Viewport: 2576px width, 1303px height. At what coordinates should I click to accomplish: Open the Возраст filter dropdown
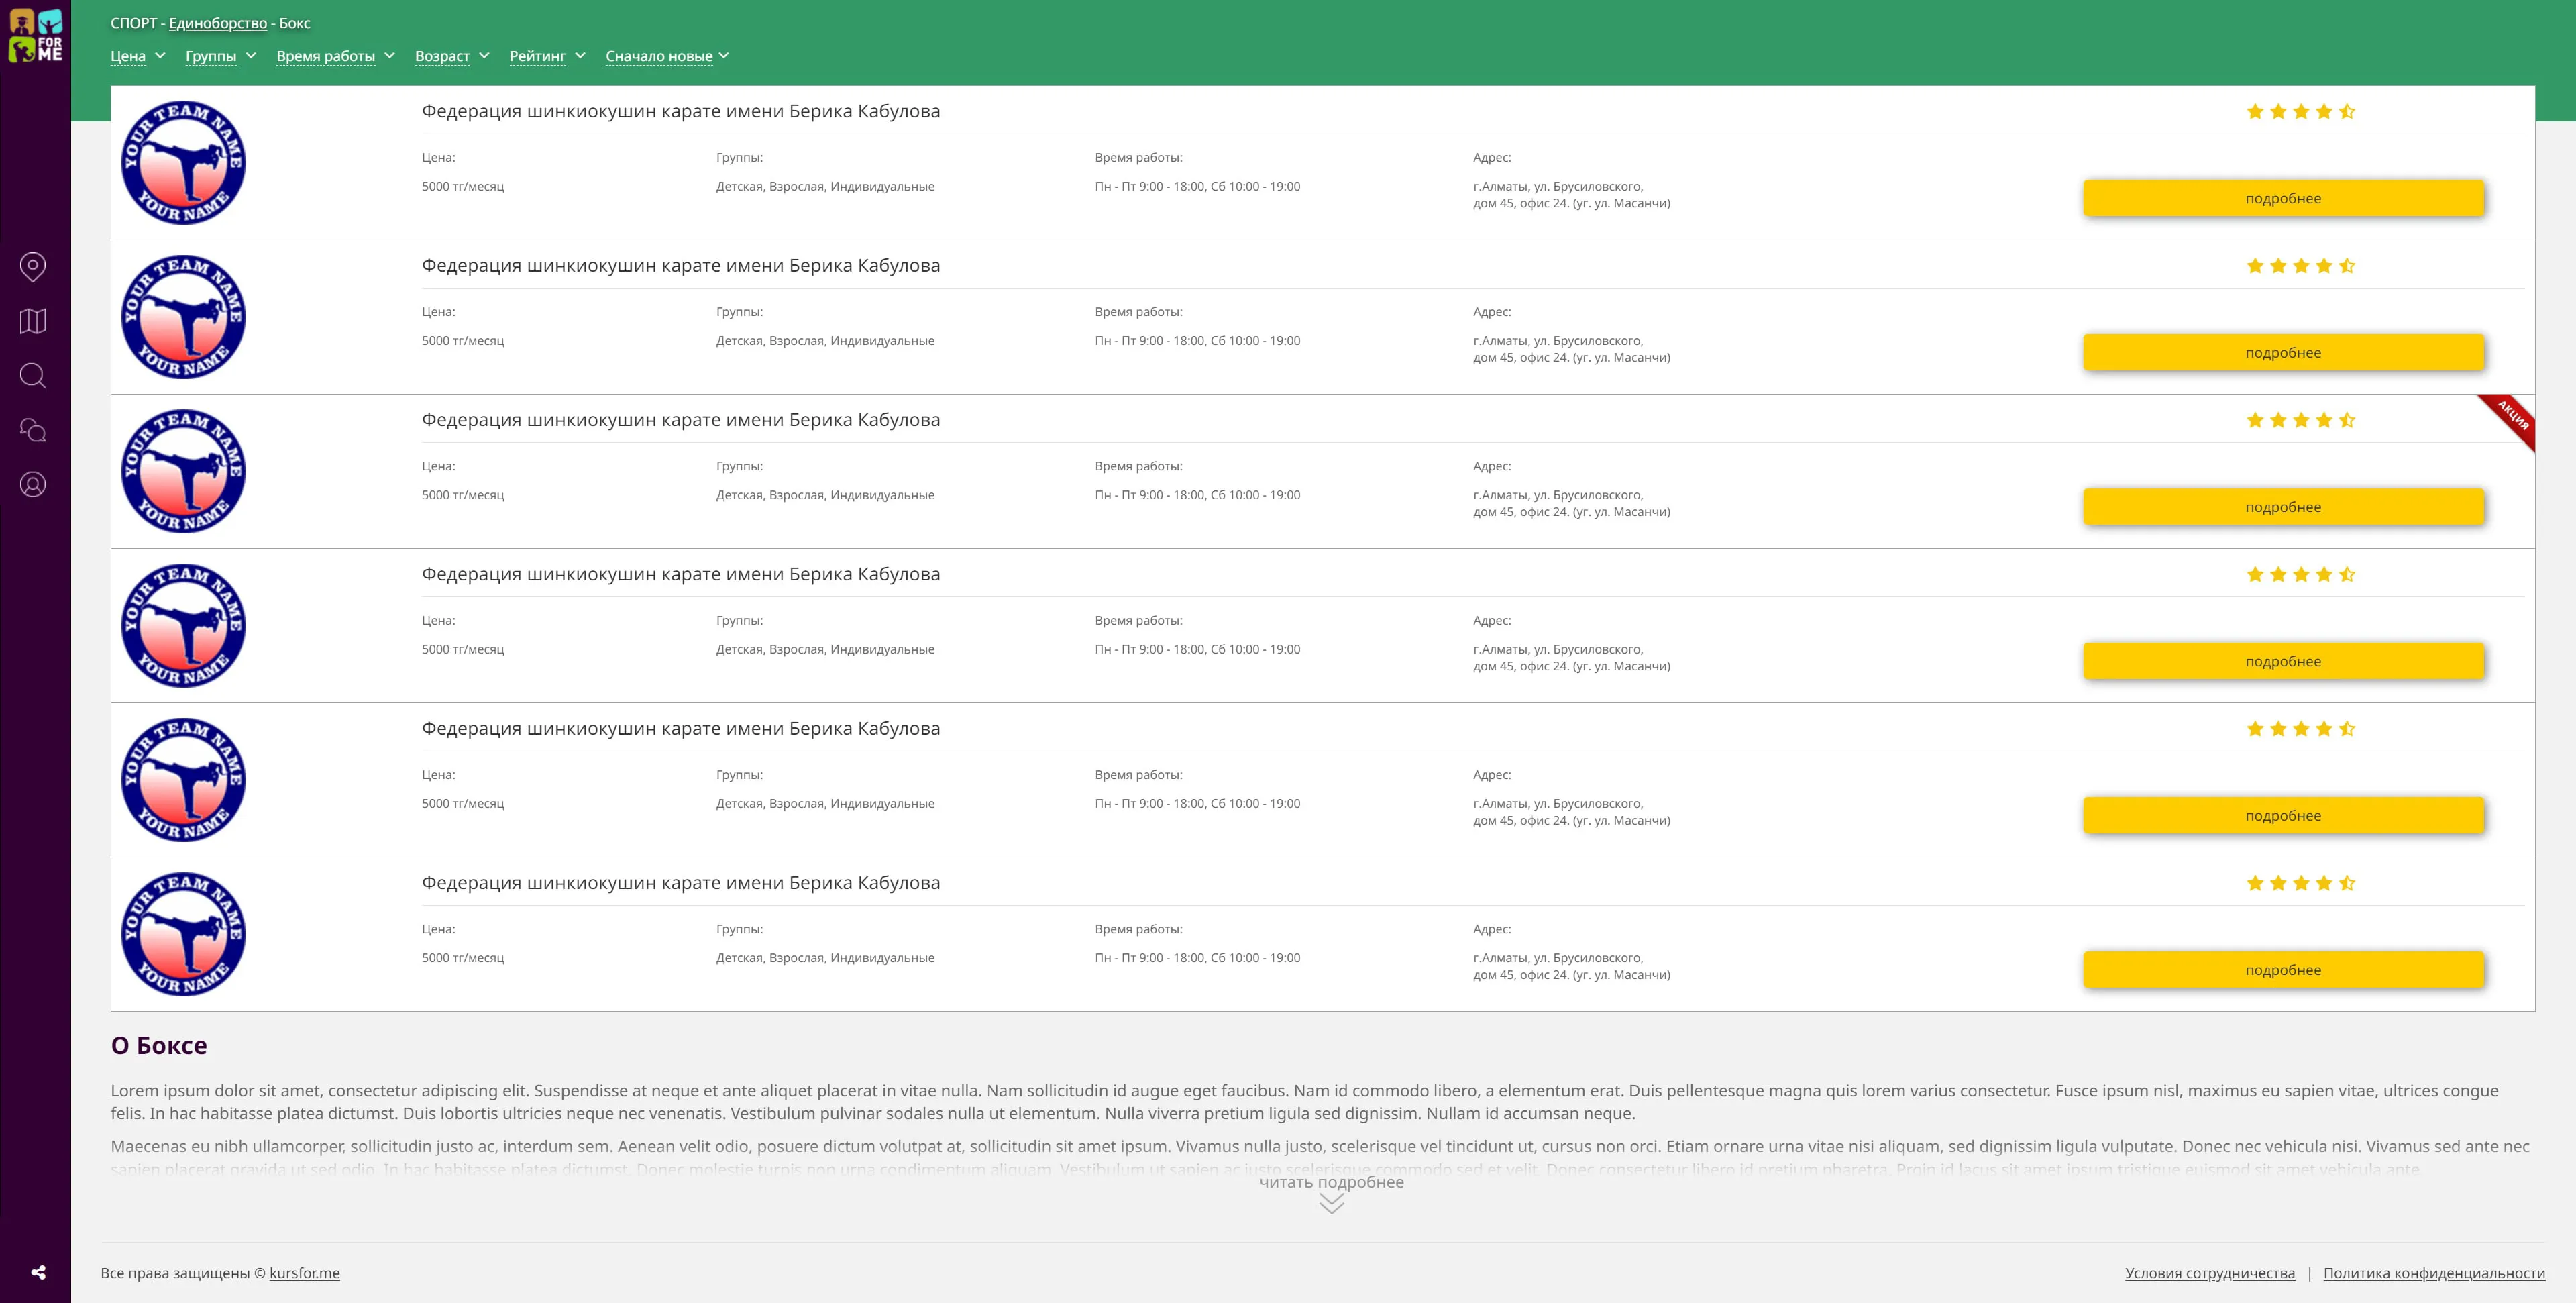(x=452, y=56)
